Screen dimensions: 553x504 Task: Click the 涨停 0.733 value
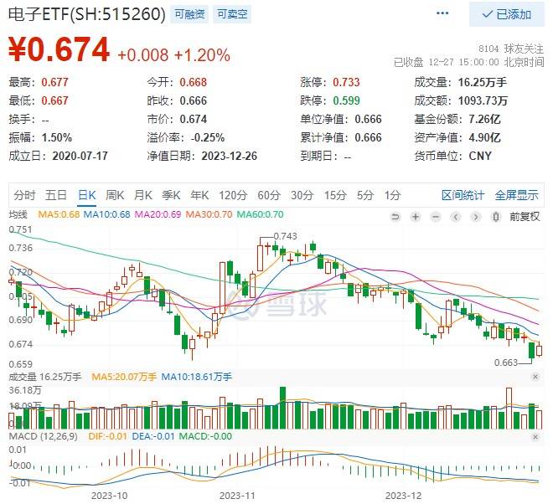[346, 83]
